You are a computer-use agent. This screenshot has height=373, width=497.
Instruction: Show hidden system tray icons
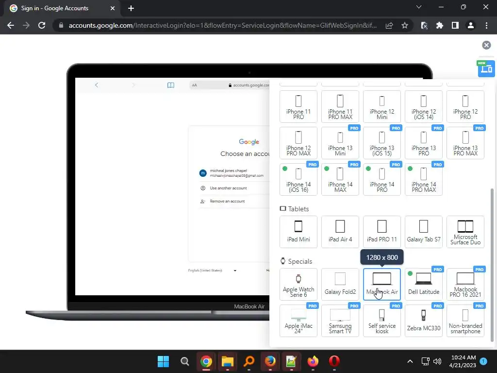pos(410,361)
